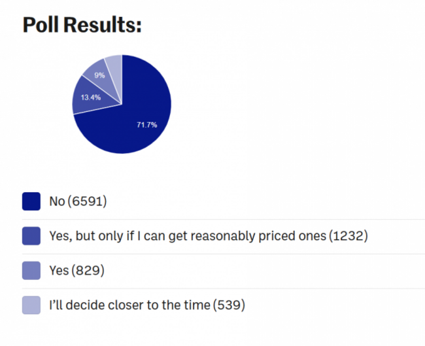
Task: Click the lightest decide-closer legend swatch
Action: point(31,305)
